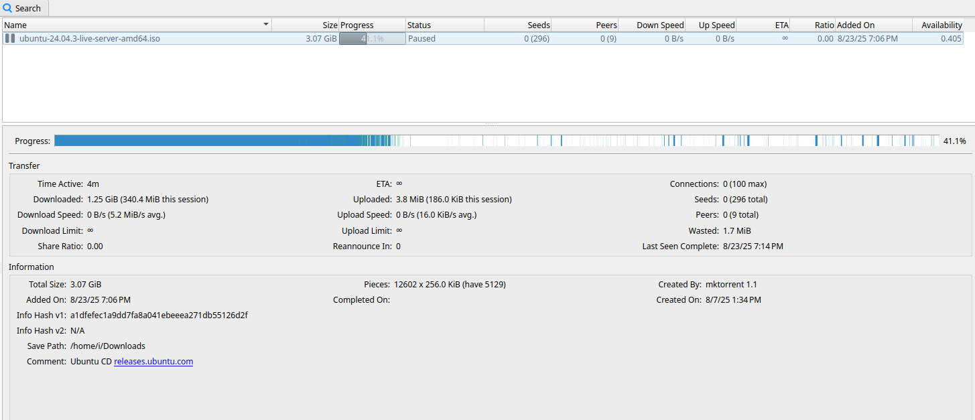
Task: Click the paused icon beside the ubuntu torrent
Action: 10,39
